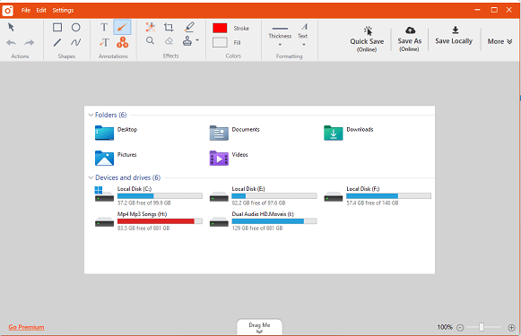Click the Pictures folder icon

tap(104, 158)
